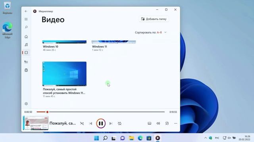Open Microsoft Edge from taskbar

[140, 138]
